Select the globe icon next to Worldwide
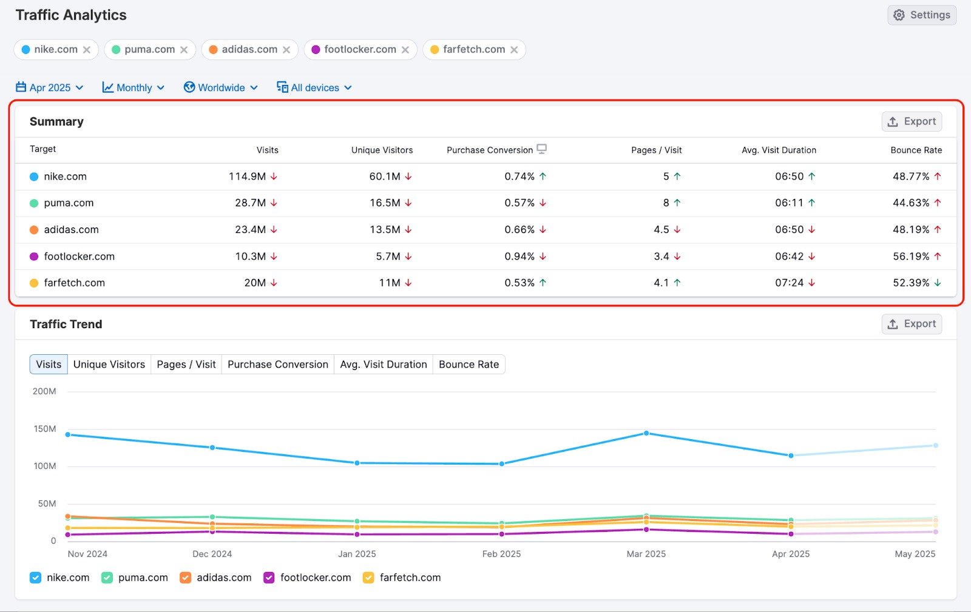Viewport: 971px width, 612px height. pos(189,87)
